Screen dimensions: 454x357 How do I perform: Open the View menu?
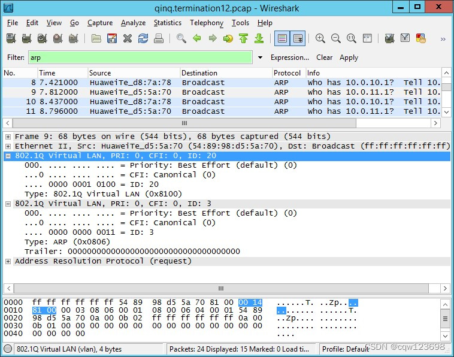coord(54,23)
